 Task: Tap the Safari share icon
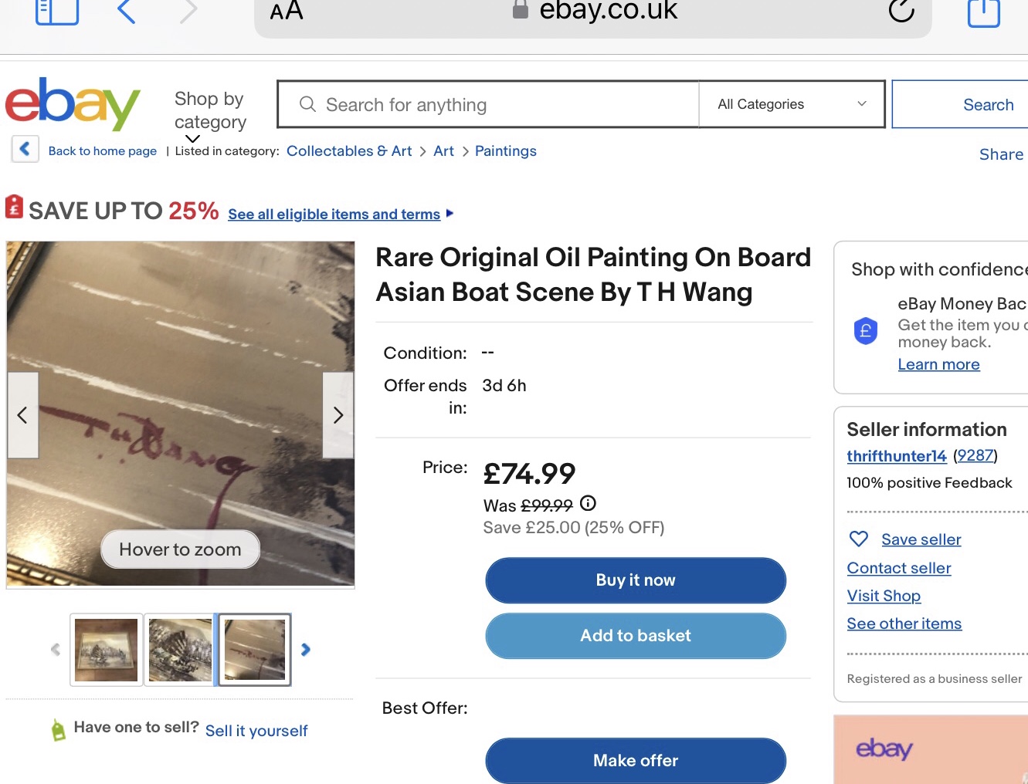click(983, 12)
